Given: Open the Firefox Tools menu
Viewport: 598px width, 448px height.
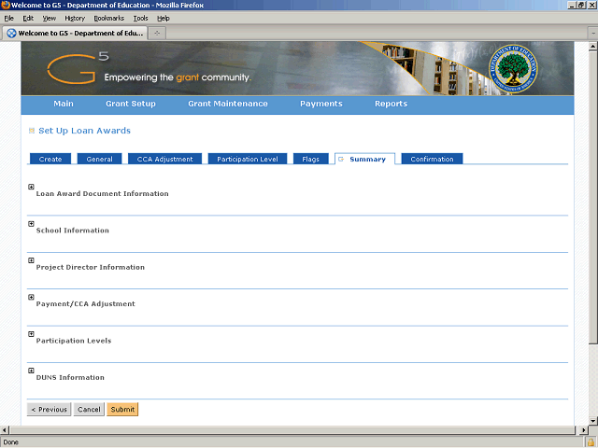Looking at the screenshot, I should 140,18.
